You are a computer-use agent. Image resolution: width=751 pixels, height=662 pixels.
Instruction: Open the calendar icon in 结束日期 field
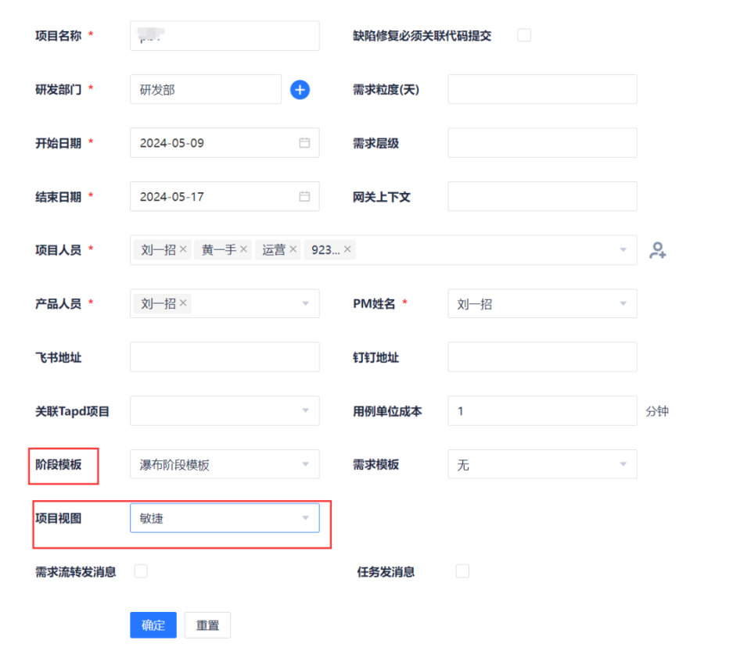pyautogui.click(x=304, y=196)
